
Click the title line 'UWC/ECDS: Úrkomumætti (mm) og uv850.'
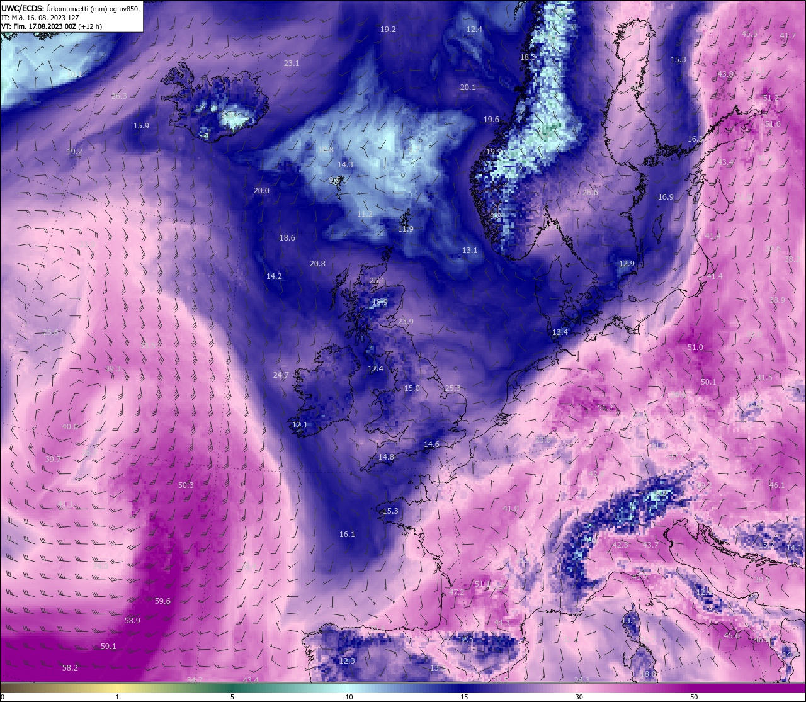(71, 8)
